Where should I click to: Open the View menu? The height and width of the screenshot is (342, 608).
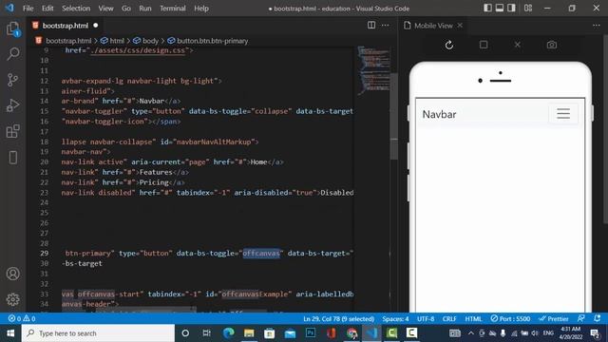pyautogui.click(x=105, y=9)
